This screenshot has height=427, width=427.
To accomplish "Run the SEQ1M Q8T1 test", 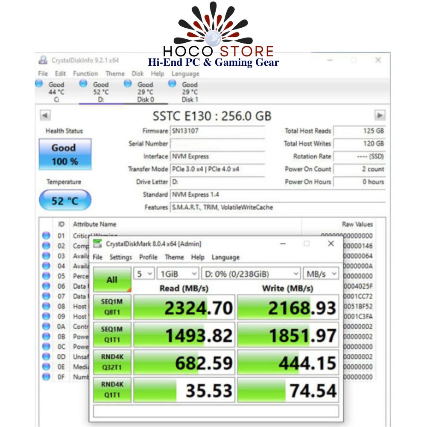I will tap(112, 307).
